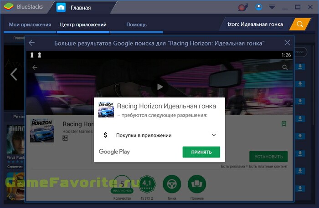
Task: Open the Rooster Games developer link
Action: pyautogui.click(x=77, y=132)
